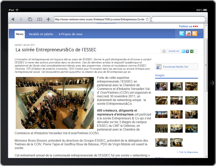
Task: Open first thumbnail in Images row four
Action: (x=161, y=128)
